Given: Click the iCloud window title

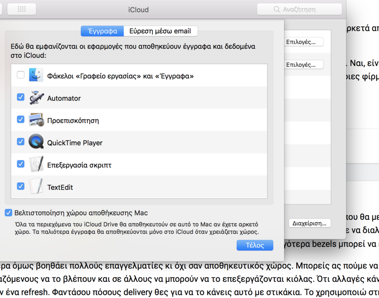Looking at the screenshot, I should coord(138,10).
